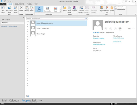The image size is (137, 105).
Task: Click inside the Search Contacts box
Action: [x=56, y=18]
